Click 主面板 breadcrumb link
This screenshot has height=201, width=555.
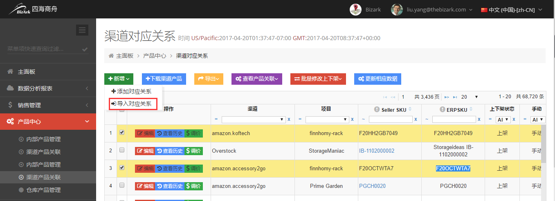[x=125, y=56]
